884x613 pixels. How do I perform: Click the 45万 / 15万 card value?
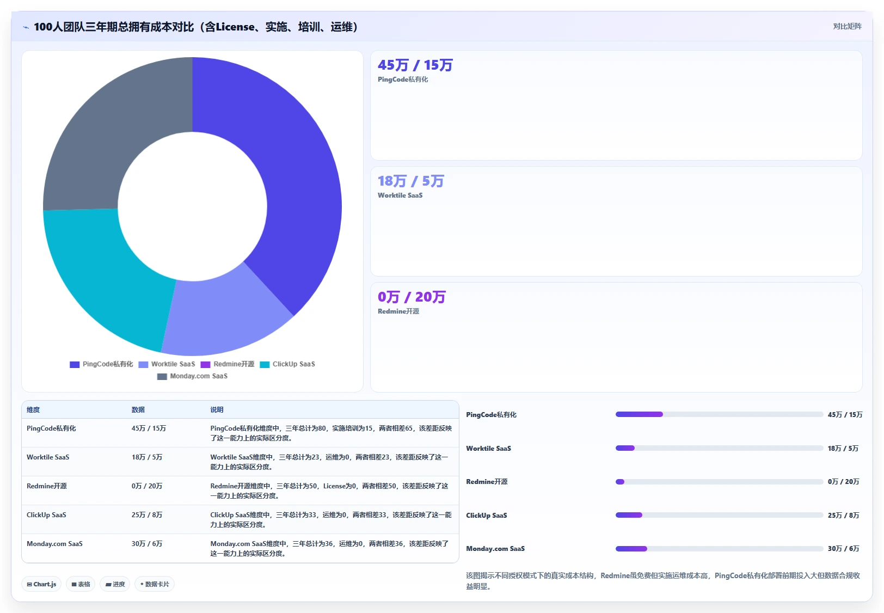(415, 65)
